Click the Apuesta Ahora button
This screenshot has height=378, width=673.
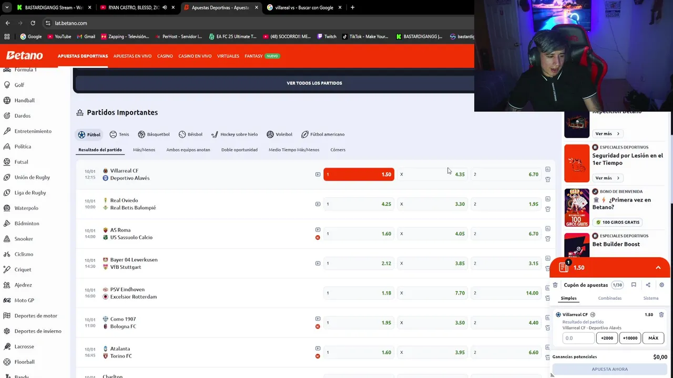pyautogui.click(x=610, y=369)
